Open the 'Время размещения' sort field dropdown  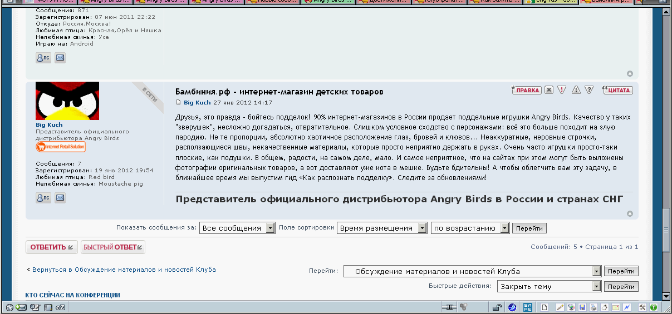tap(382, 228)
